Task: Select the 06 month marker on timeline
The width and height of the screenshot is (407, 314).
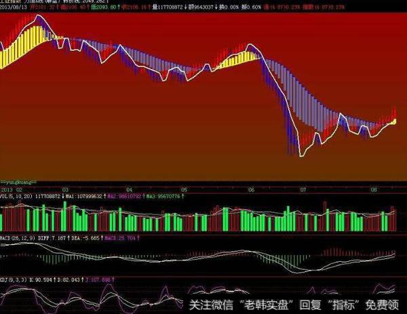Action: (x=252, y=190)
